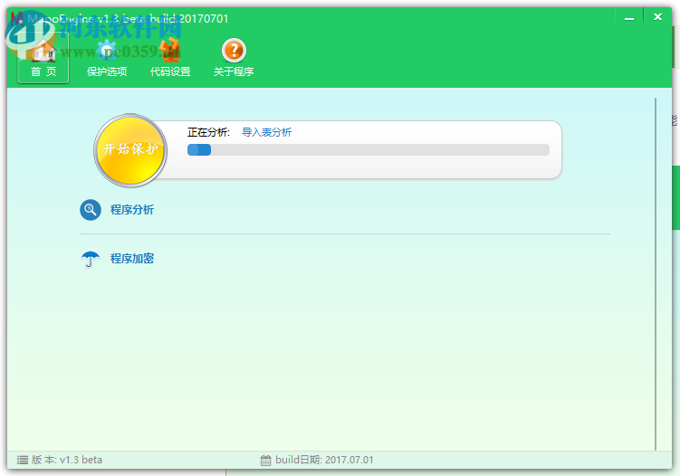Minimize the MapoEngine window
Image resolution: width=680 pixels, height=476 pixels.
pos(629,18)
